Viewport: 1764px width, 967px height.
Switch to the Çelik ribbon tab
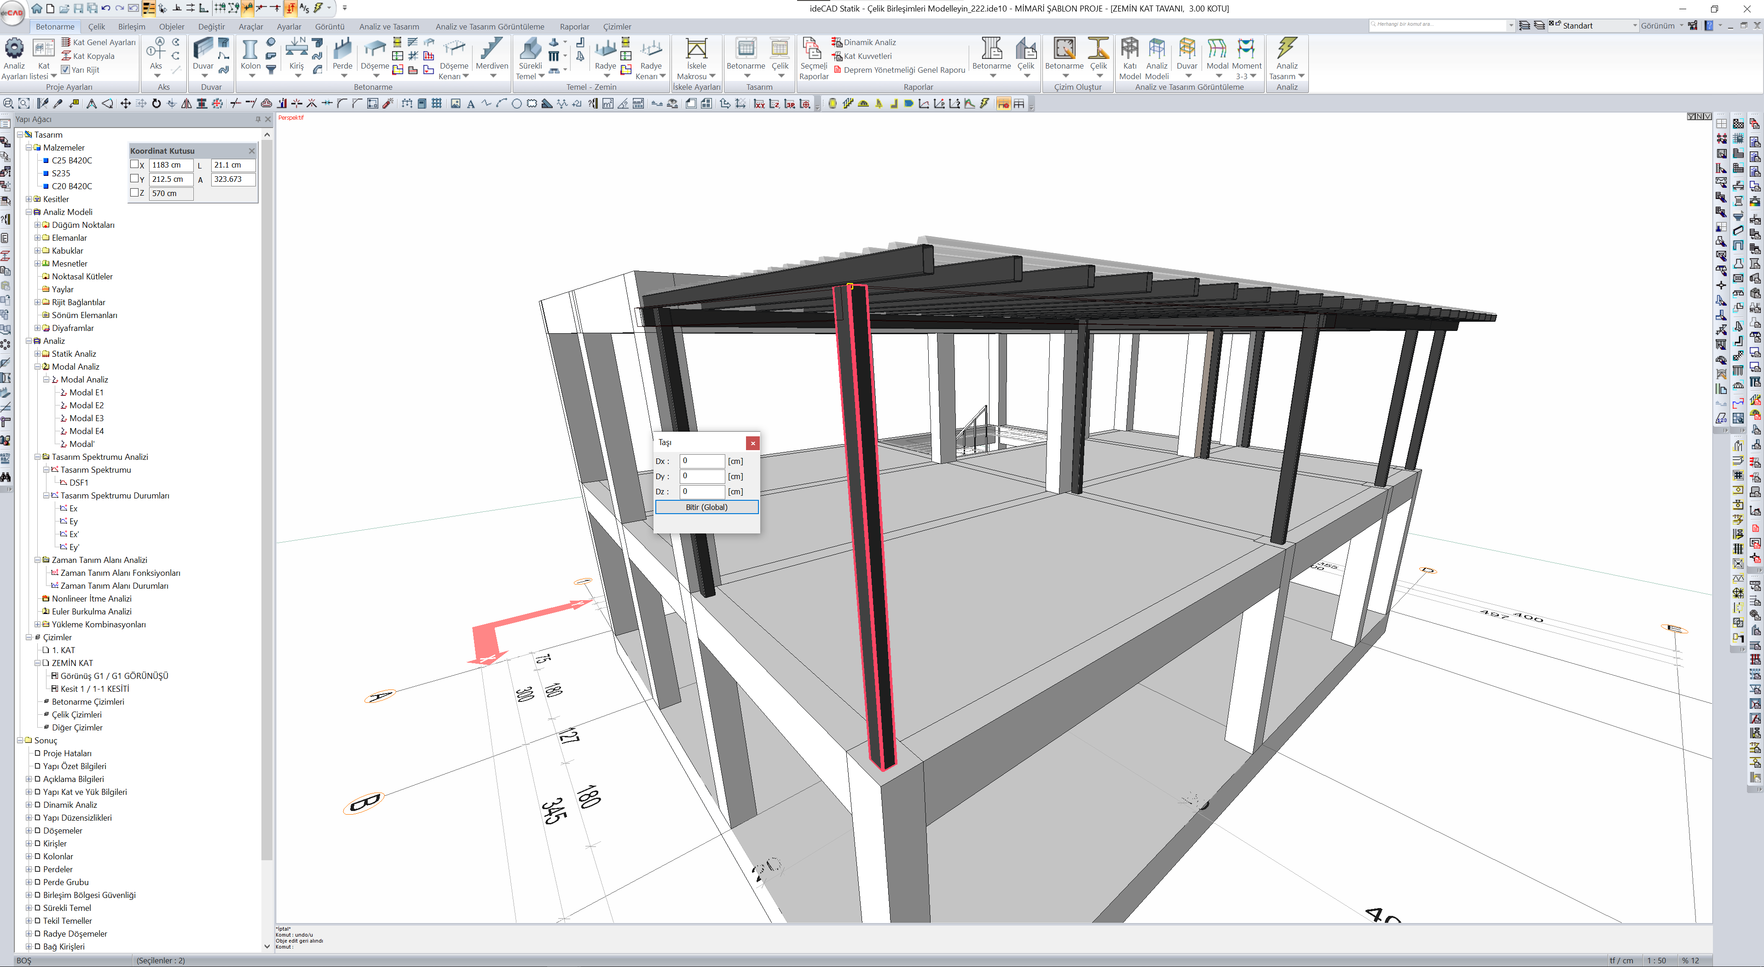(x=97, y=27)
